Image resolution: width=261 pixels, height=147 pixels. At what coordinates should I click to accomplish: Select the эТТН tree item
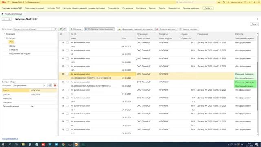[13, 50]
